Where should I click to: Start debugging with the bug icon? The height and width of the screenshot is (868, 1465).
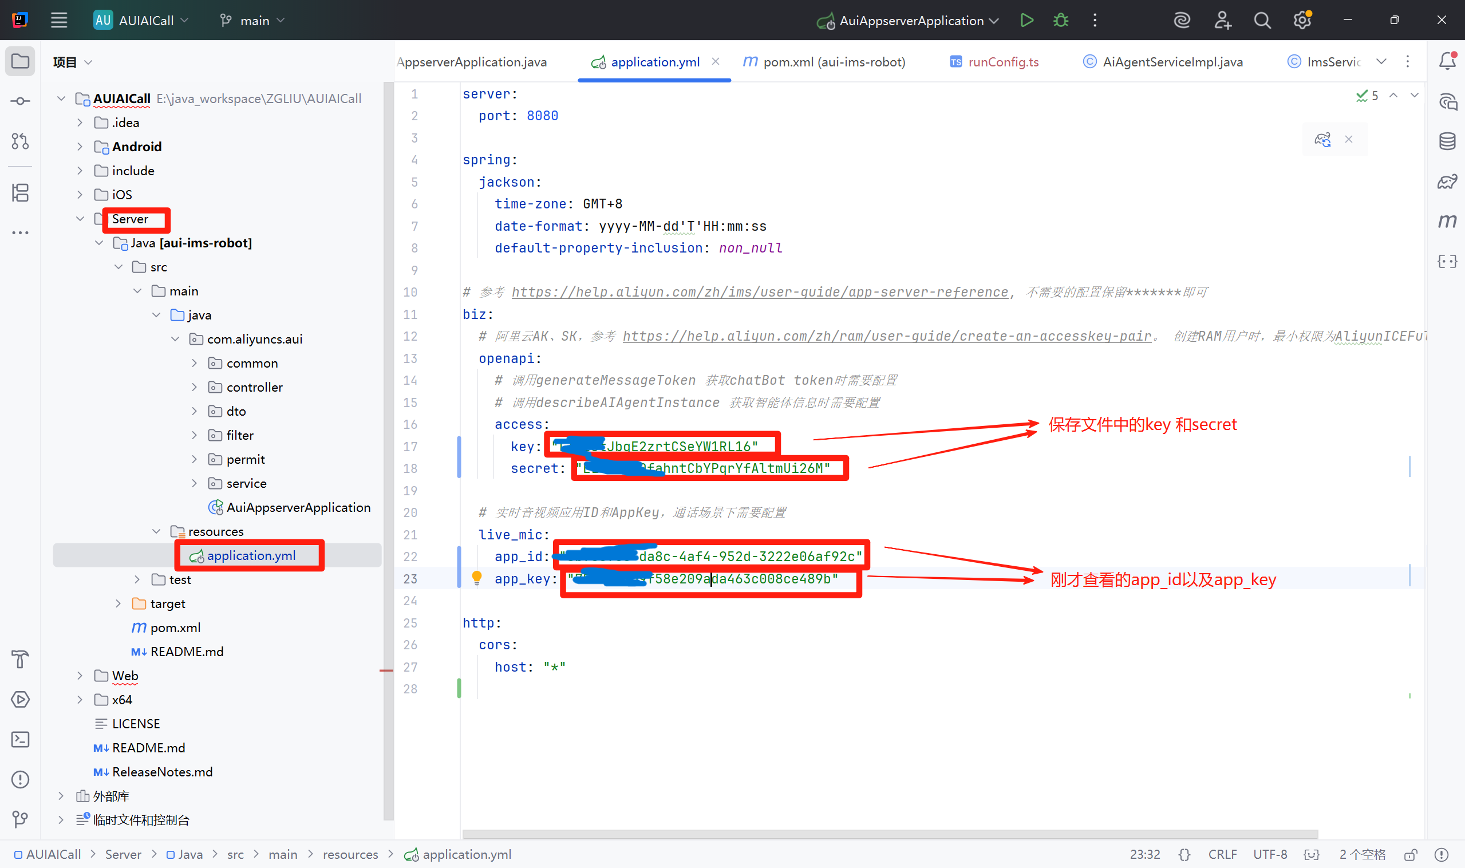1061,21
